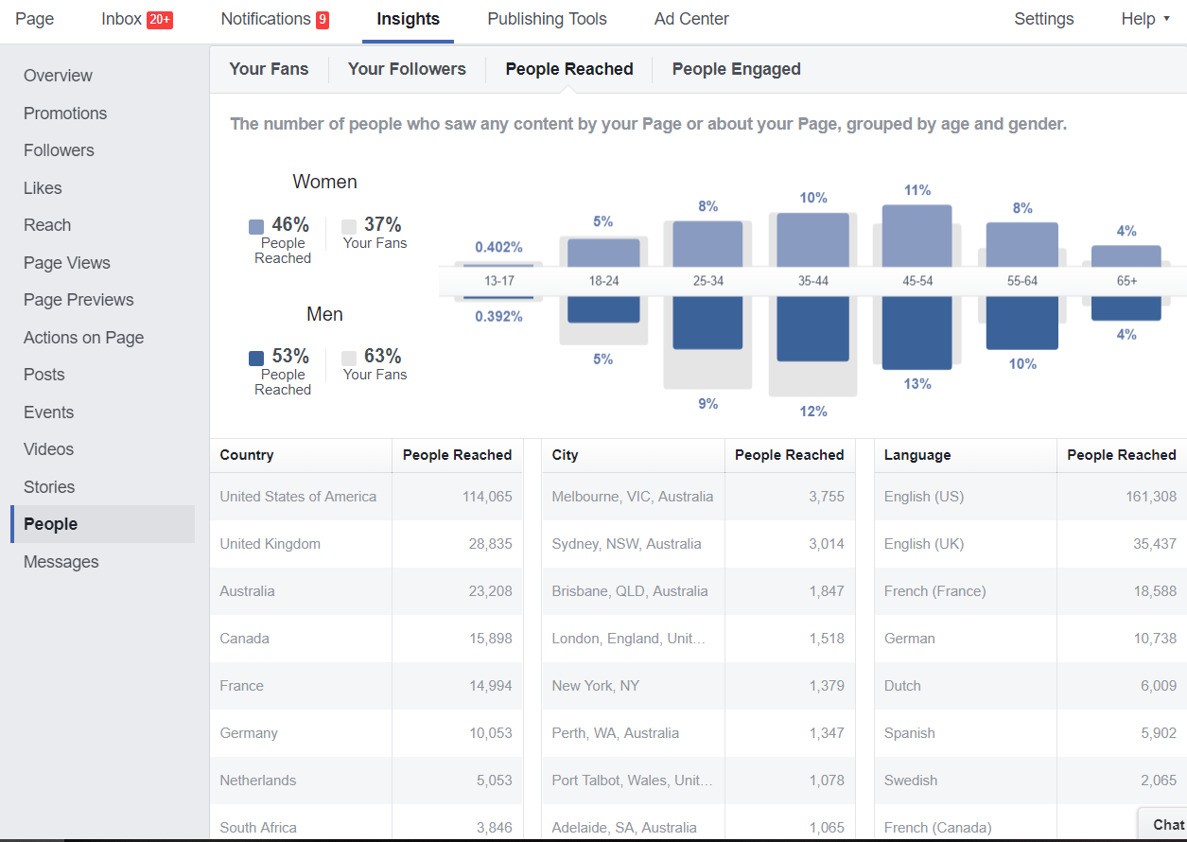This screenshot has height=842, width=1187.
Task: Open Publishing Tools menu item
Action: [x=547, y=19]
